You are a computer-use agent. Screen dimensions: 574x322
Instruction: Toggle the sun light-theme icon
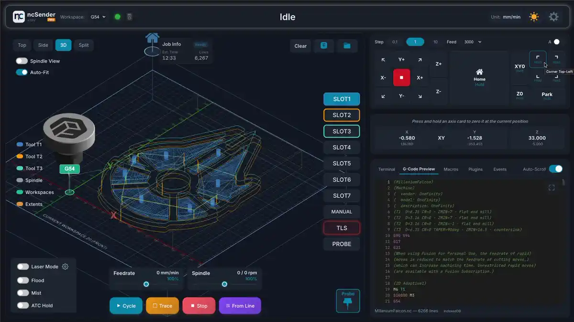pyautogui.click(x=534, y=17)
